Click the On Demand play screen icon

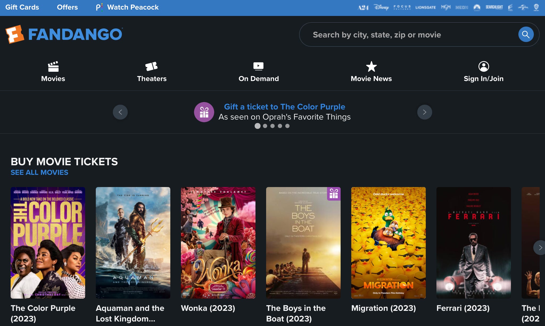pos(258,66)
